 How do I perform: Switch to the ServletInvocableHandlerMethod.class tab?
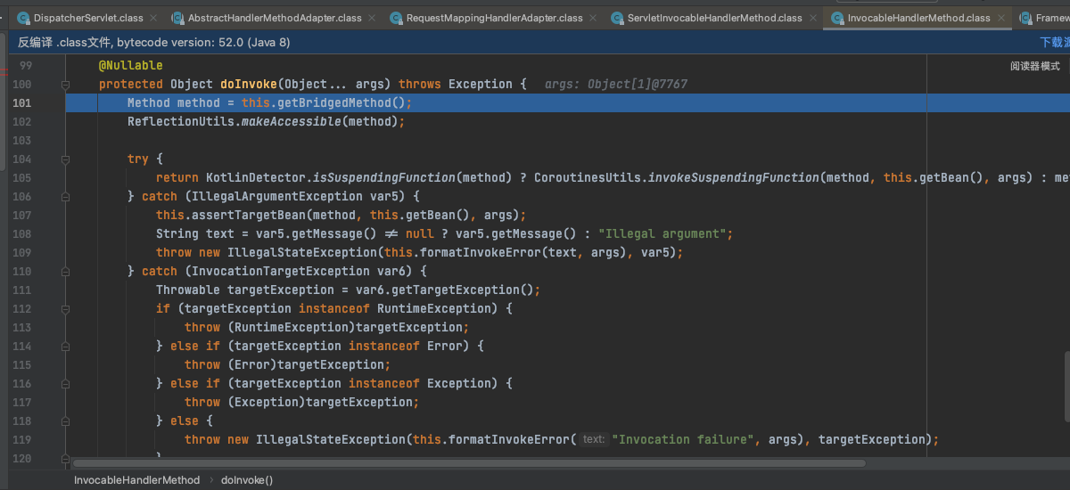pos(714,18)
